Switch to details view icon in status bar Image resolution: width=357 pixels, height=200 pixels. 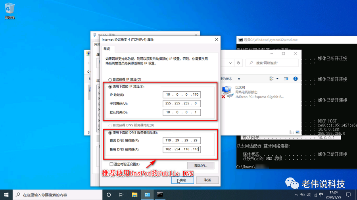(292, 132)
